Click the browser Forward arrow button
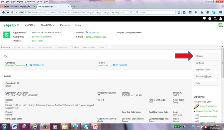Viewport: 224px width, 130px height. (8, 13)
